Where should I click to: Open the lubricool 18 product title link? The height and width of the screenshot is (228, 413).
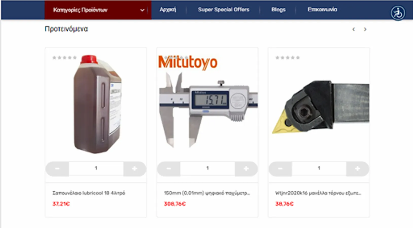89,193
